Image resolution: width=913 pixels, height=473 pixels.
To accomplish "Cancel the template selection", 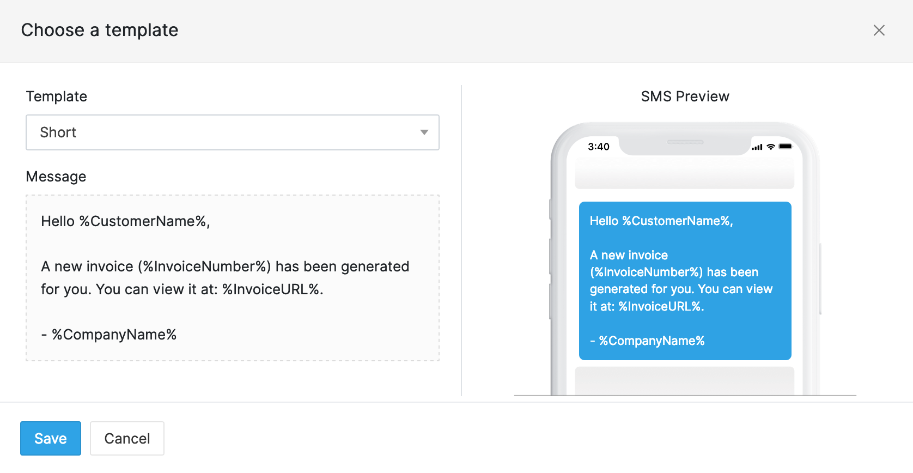I will tap(127, 438).
